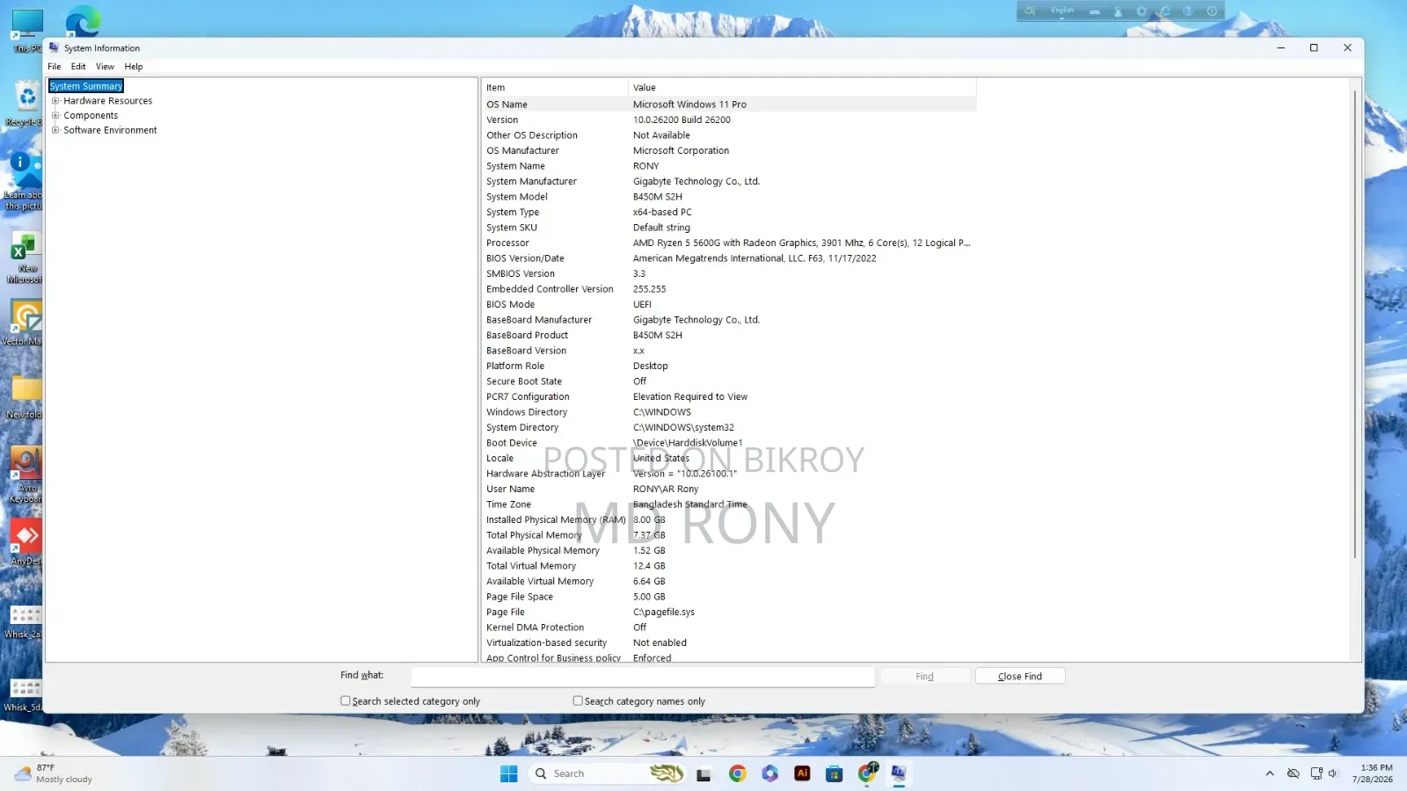Viewport: 1407px width, 791px height.
Task: Check 'Search category names only' checkbox
Action: (x=578, y=701)
